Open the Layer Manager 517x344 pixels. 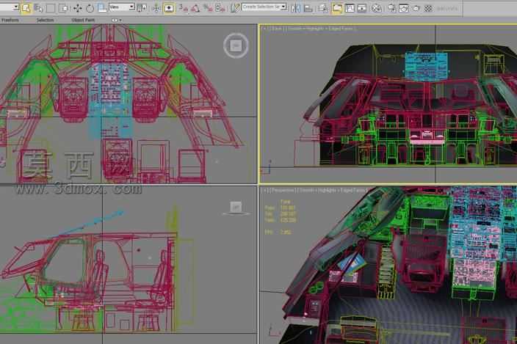coord(323,8)
